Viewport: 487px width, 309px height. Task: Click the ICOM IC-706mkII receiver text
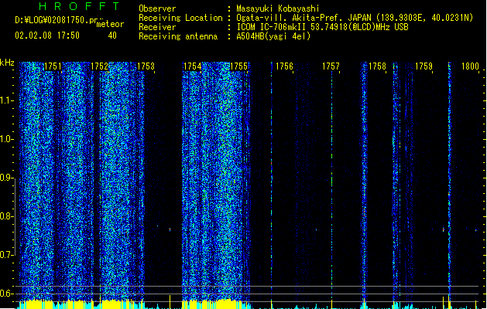click(322, 27)
